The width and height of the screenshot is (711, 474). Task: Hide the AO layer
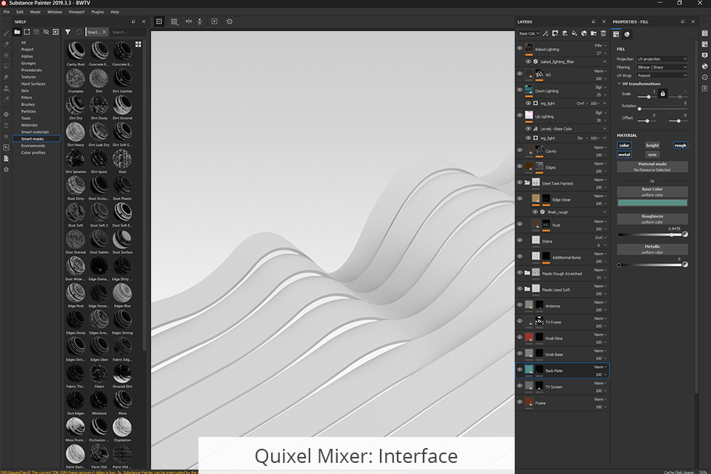(x=520, y=73)
